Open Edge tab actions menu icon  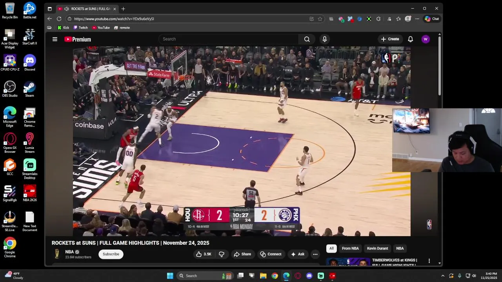coord(49,9)
